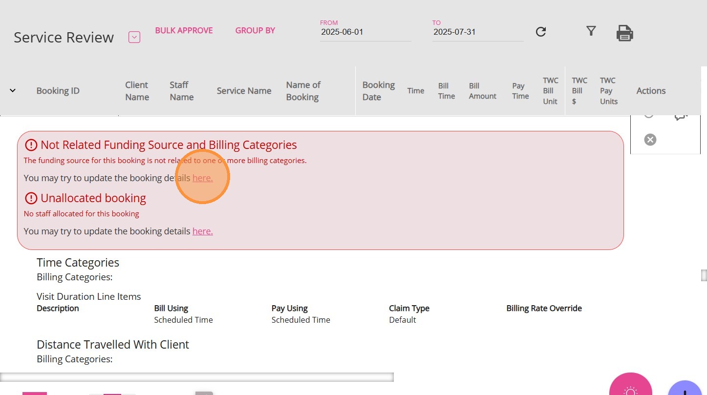Screen dimensions: 707x395
Task: Follow the 'here' link under Unallocated booking
Action: click(x=202, y=231)
